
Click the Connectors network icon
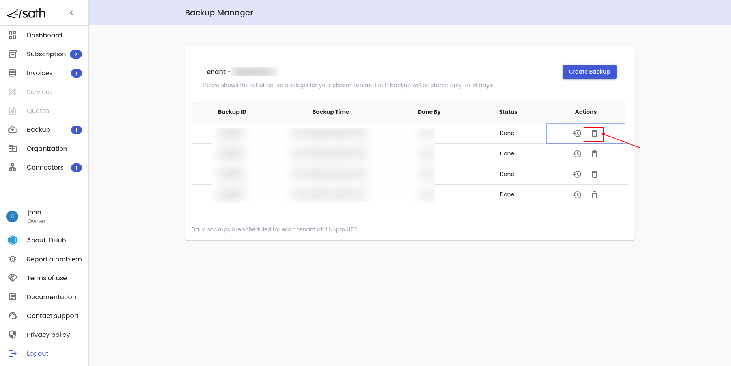[x=13, y=168]
